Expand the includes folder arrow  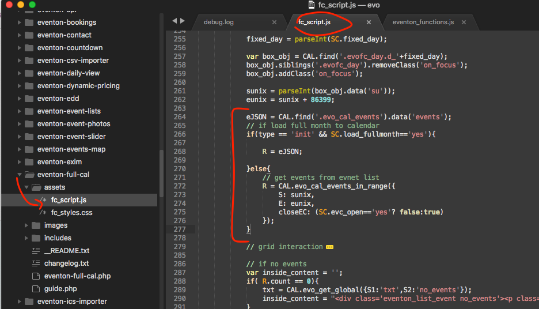(x=26, y=238)
